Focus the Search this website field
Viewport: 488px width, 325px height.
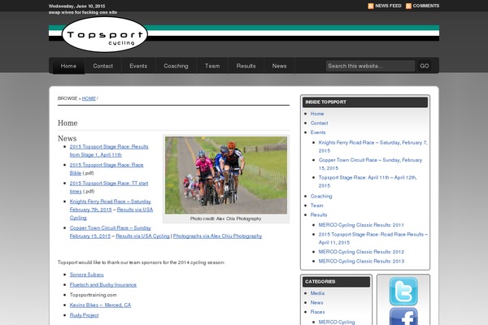370,66
